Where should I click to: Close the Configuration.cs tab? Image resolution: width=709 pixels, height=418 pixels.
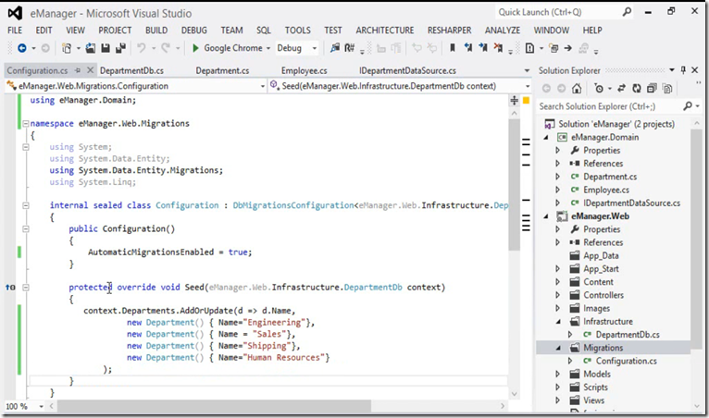pos(90,70)
